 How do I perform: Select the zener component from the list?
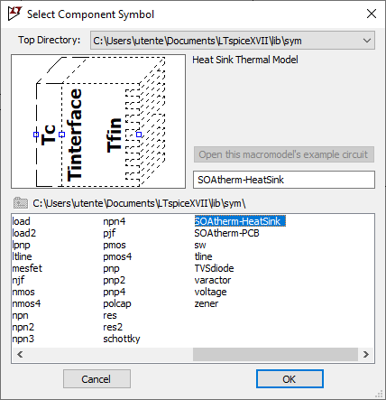[207, 303]
